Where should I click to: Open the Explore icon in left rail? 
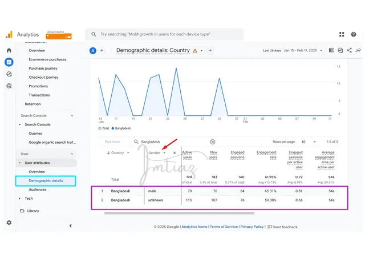[x=9, y=74]
